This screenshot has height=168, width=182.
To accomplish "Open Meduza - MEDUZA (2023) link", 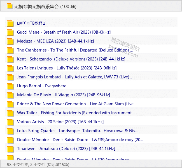I will [55, 41].
